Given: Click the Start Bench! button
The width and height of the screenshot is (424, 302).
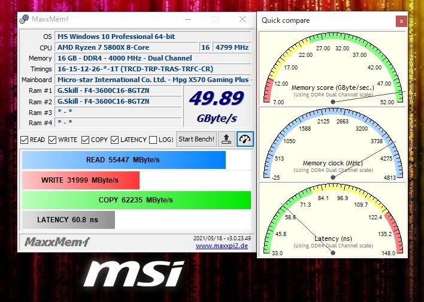Looking at the screenshot, I should [x=196, y=139].
